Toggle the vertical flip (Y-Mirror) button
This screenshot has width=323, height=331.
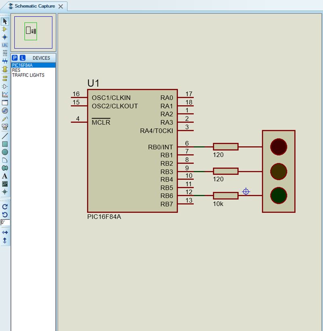coord(5,241)
